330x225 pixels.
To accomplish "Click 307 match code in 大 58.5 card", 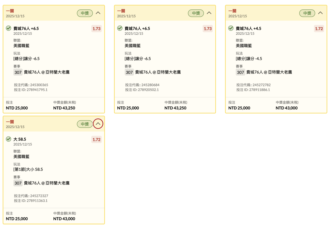I will 18,183.
